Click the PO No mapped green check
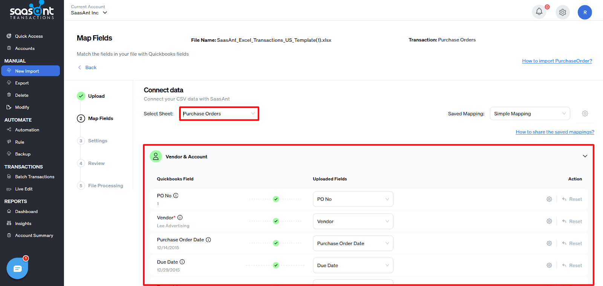This screenshot has width=603, height=286. point(276,199)
